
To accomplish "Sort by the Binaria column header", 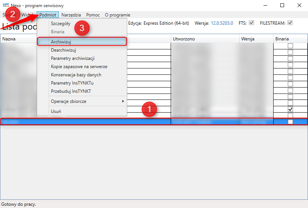I will click(290, 39).
